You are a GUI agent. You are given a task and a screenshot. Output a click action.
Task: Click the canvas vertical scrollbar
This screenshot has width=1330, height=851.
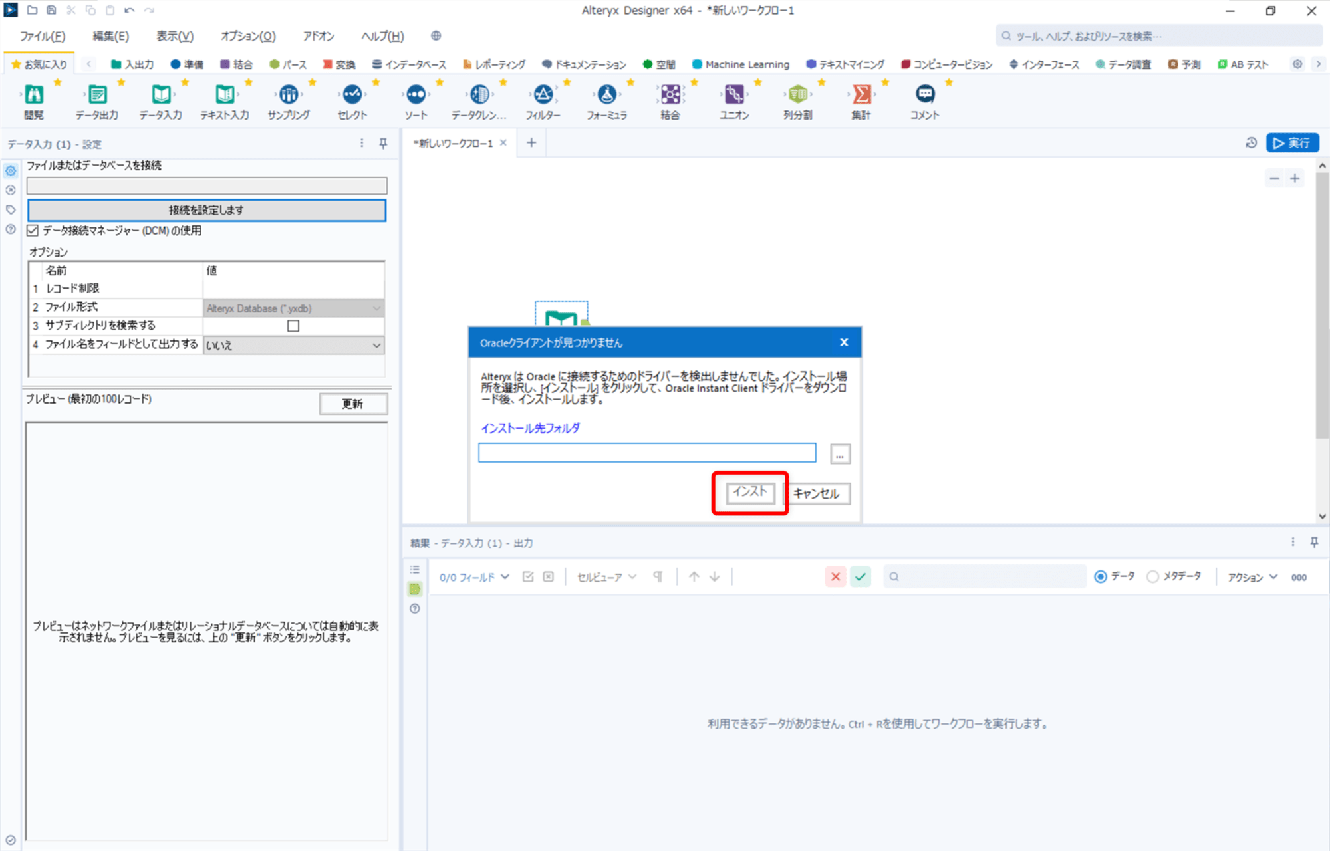pyautogui.click(x=1322, y=306)
